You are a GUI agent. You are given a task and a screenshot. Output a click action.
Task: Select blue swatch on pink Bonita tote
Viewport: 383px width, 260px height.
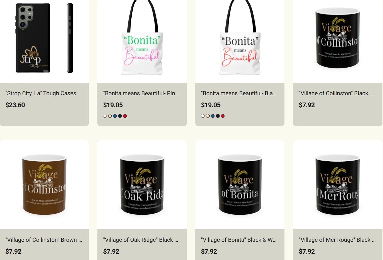tap(115, 116)
